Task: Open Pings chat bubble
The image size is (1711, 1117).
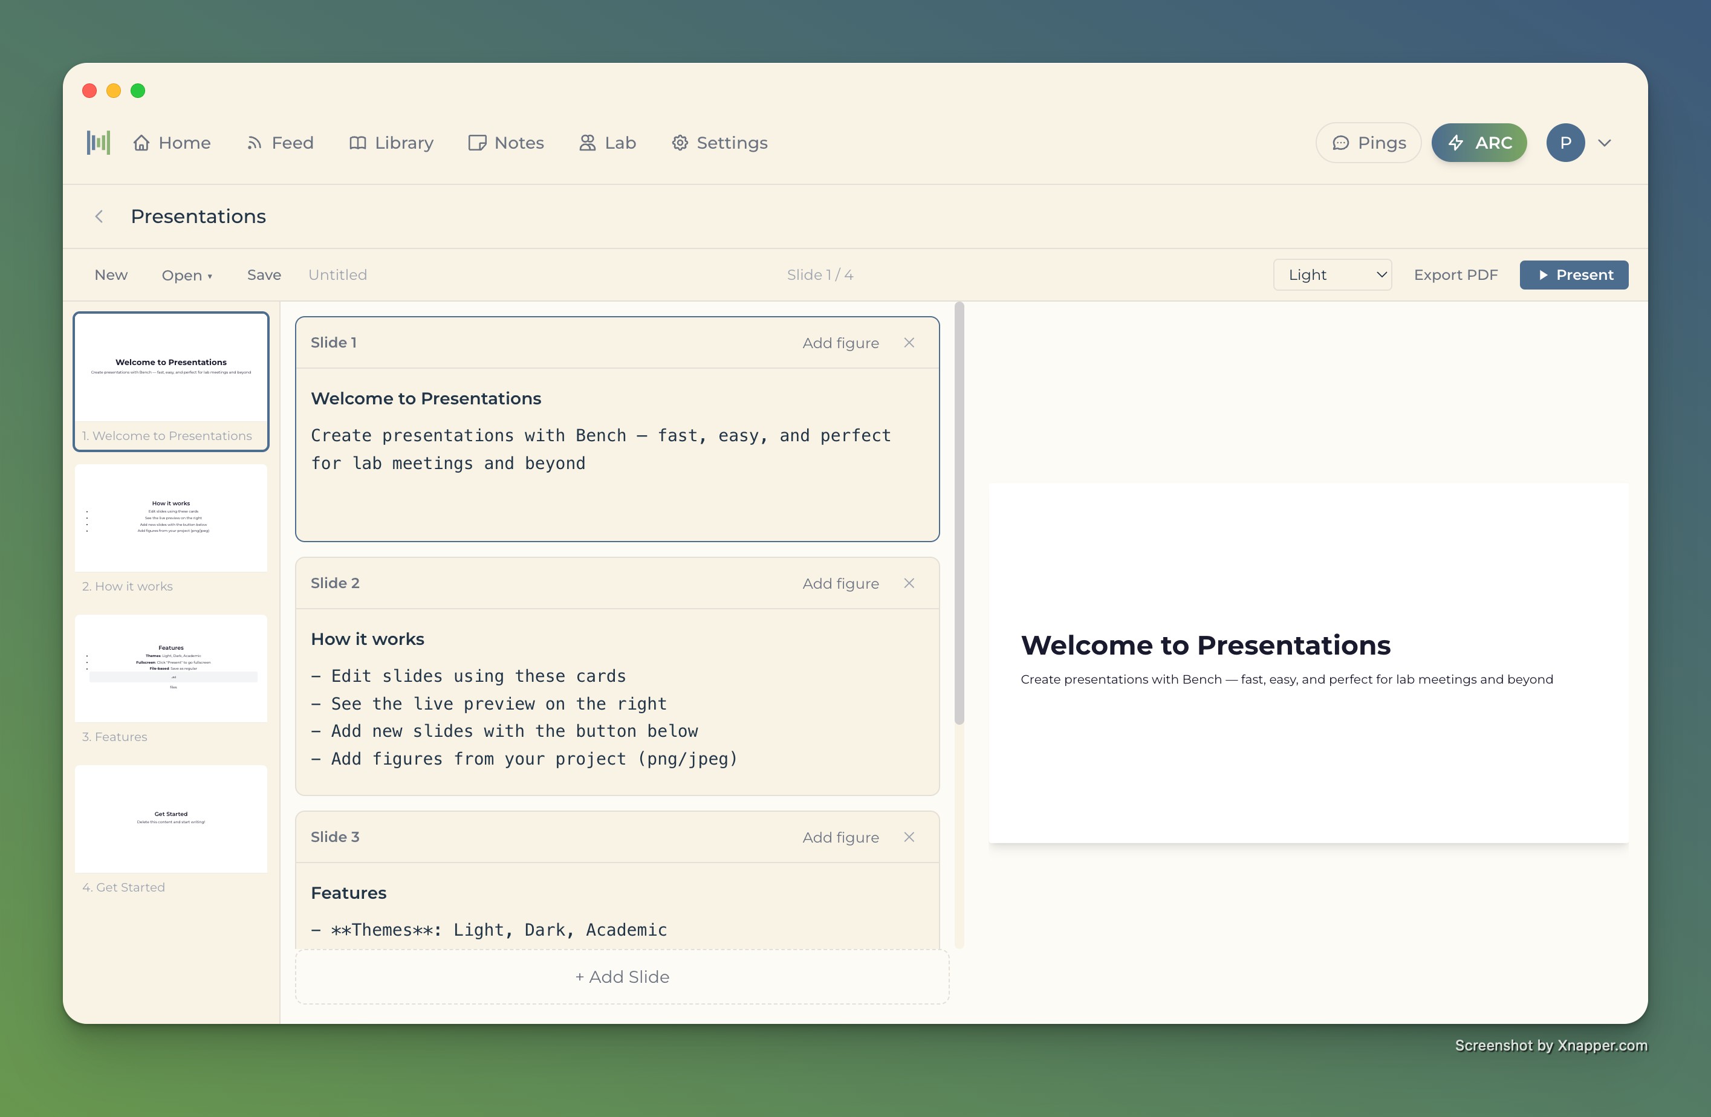Action: click(x=1368, y=142)
